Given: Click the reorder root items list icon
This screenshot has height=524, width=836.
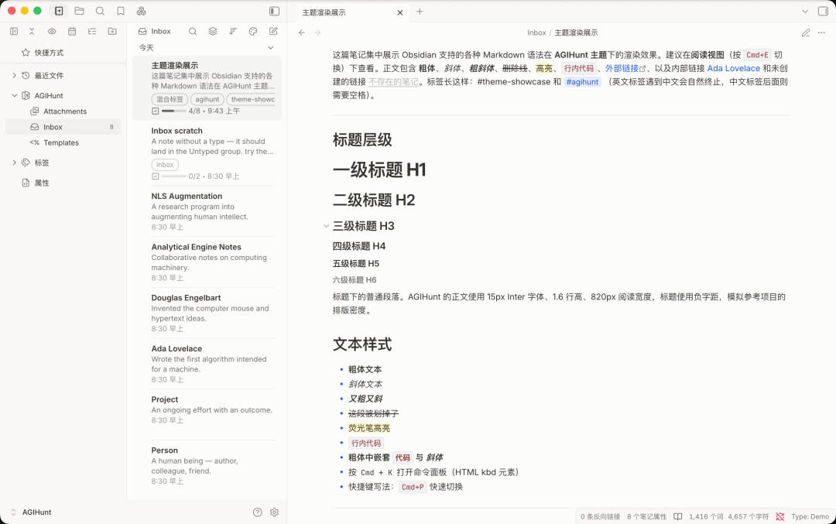Looking at the screenshot, I should pyautogui.click(x=92, y=32).
